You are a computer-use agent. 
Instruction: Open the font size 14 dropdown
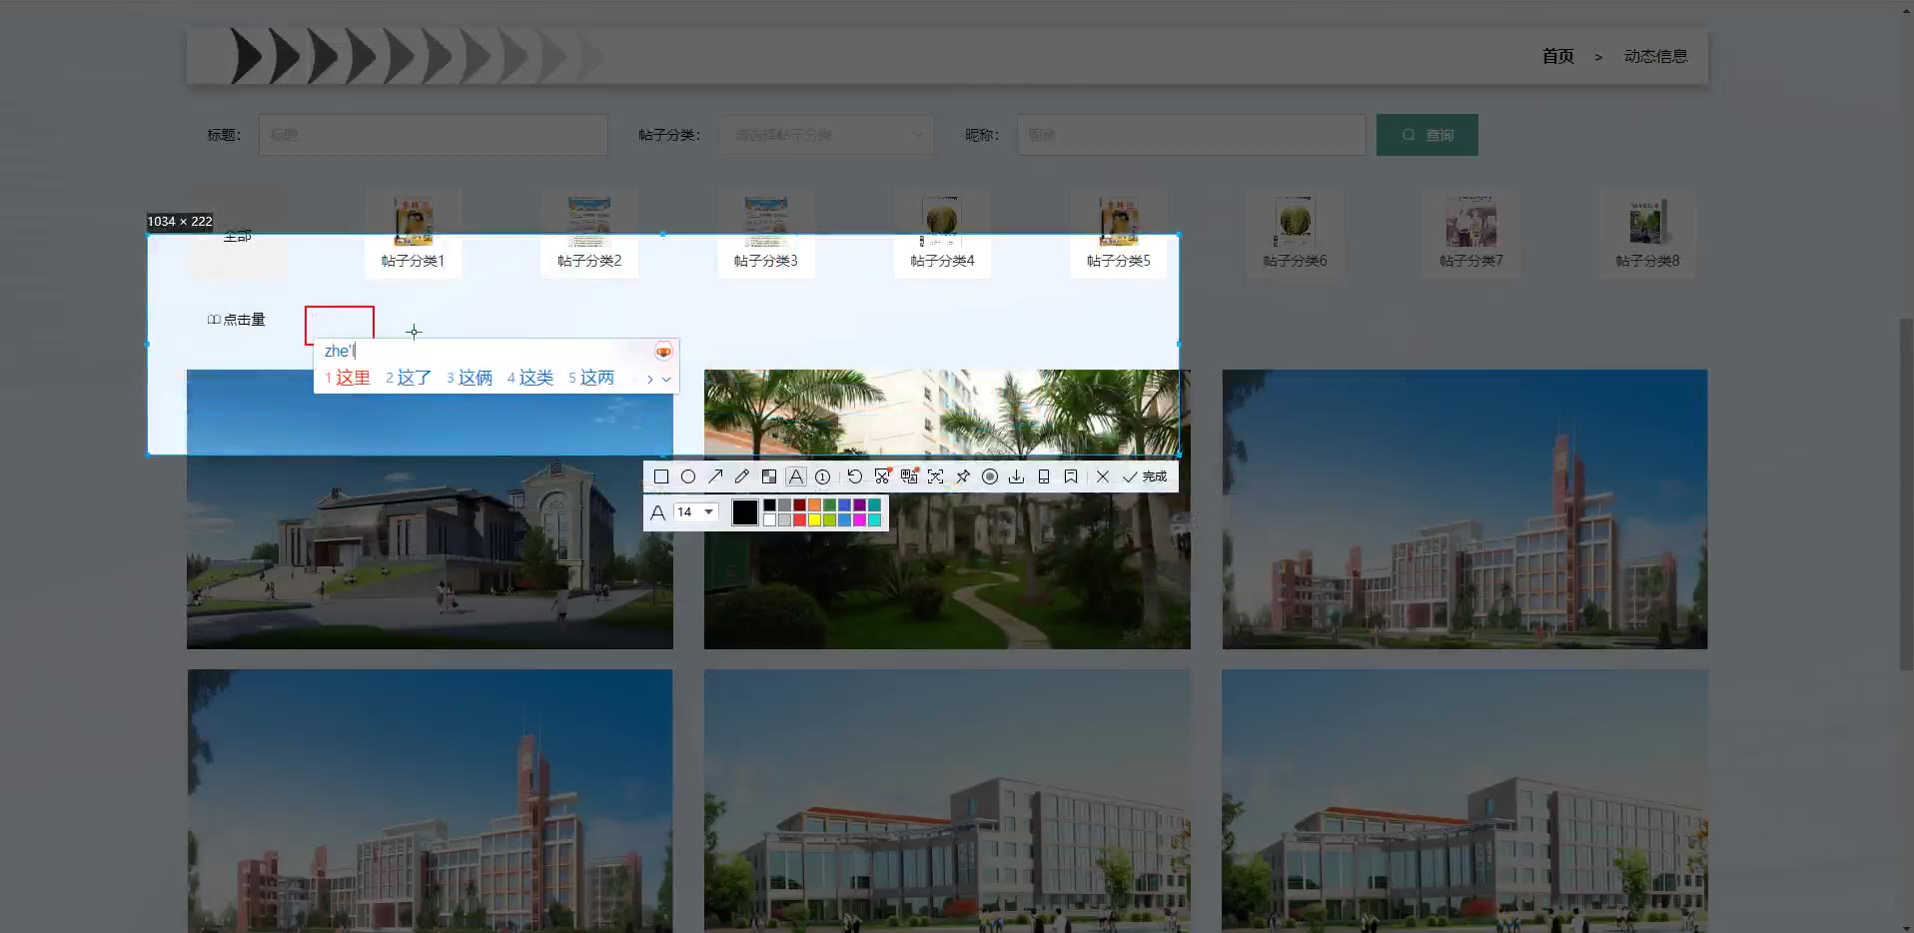click(696, 511)
